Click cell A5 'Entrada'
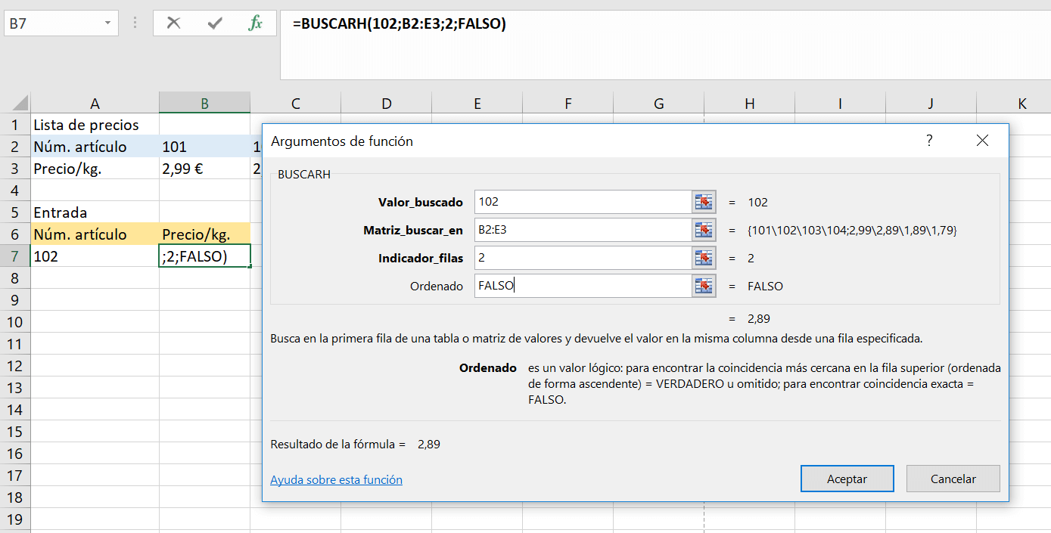Screen dimensions: 1051x533 tap(95, 212)
